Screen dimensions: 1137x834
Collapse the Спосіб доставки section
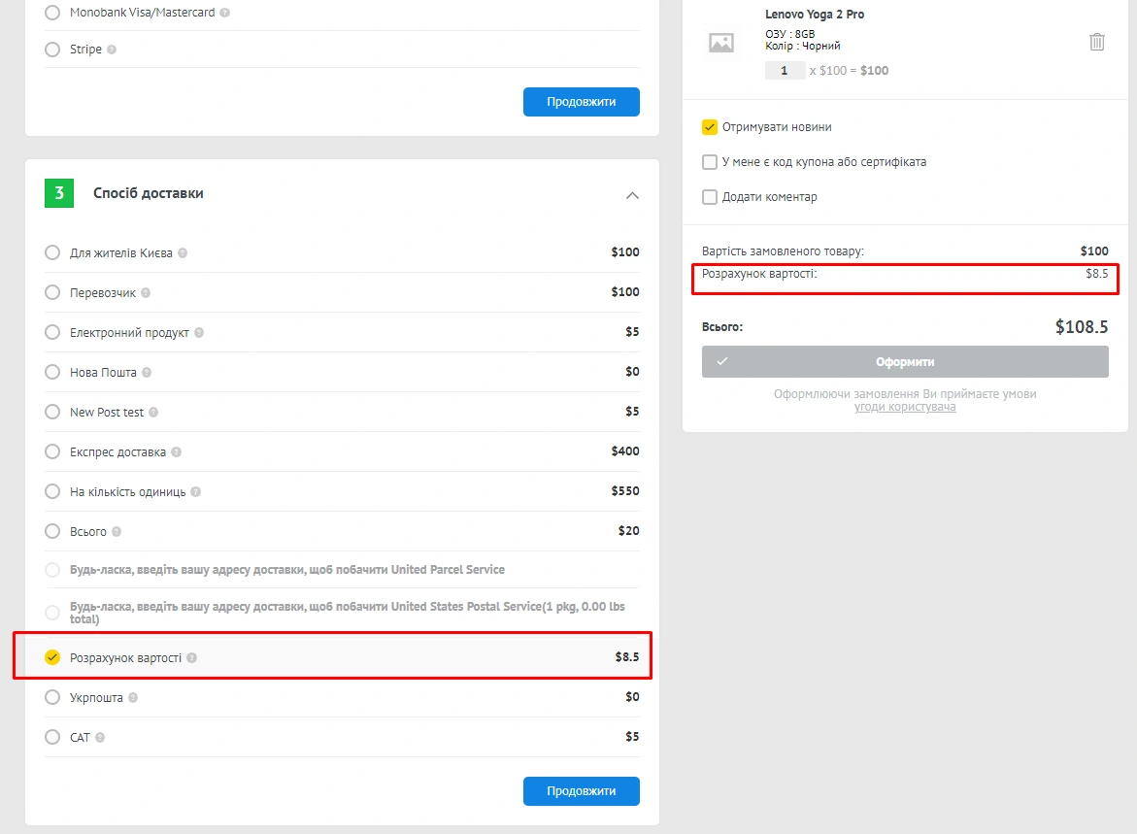point(632,195)
